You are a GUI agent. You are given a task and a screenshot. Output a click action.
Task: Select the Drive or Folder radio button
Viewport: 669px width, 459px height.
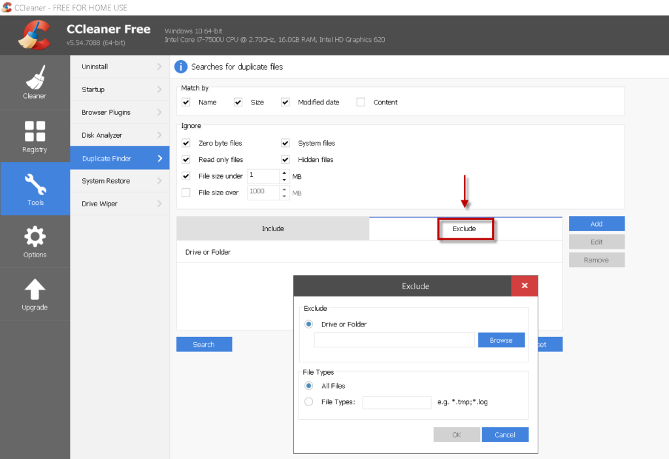(x=309, y=324)
